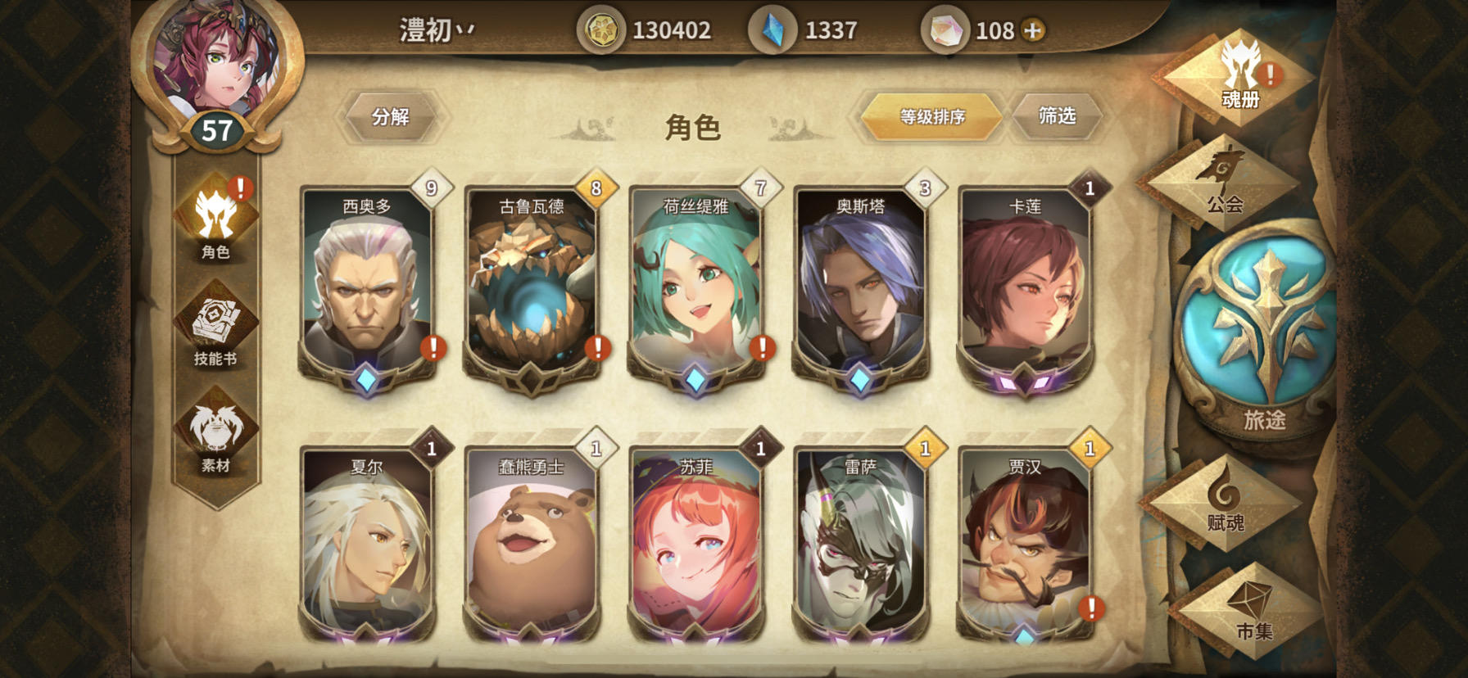Image resolution: width=1468 pixels, height=678 pixels.
Task: Click the 分解 button
Action: point(390,117)
